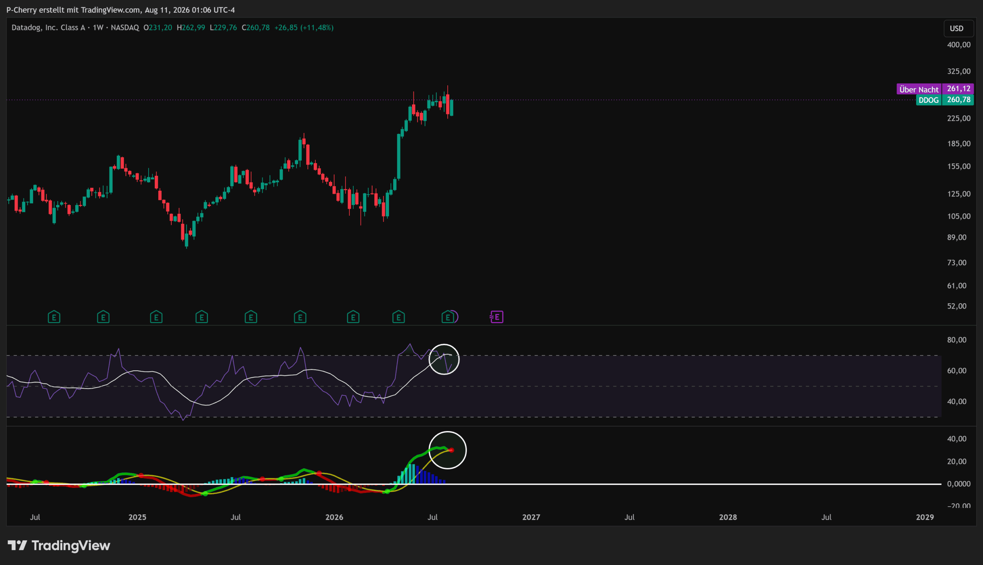
Task: Select the 185,00 price axis label
Action: (958, 144)
